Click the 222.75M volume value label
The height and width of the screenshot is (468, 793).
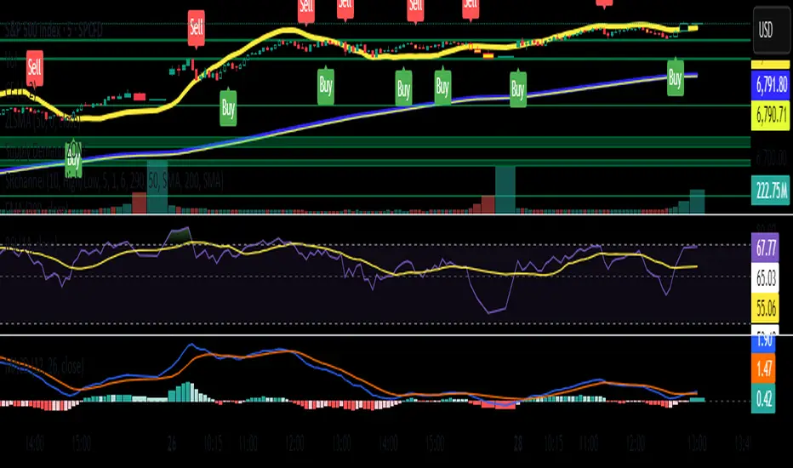pyautogui.click(x=771, y=191)
